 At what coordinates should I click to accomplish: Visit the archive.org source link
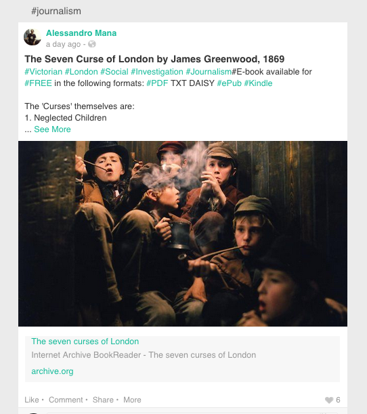tap(52, 371)
